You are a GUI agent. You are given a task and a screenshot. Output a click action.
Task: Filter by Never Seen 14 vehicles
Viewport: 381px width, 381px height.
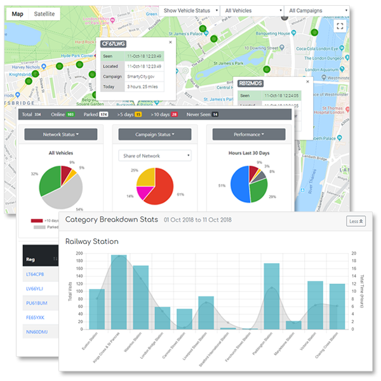pos(202,114)
